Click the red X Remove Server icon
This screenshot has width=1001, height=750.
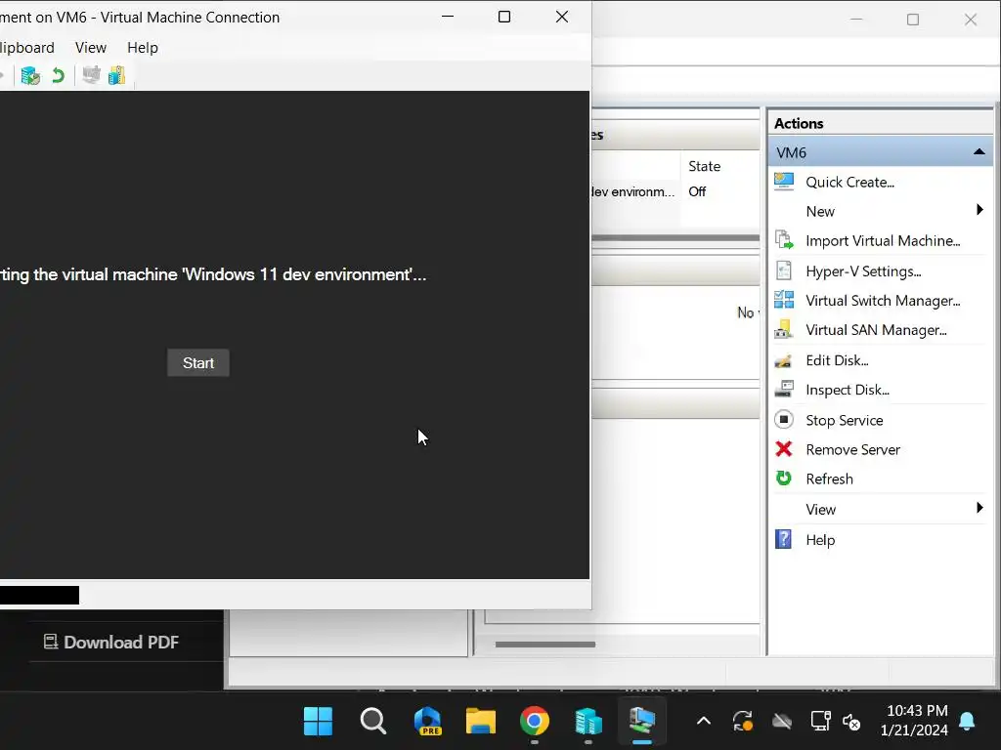click(x=784, y=449)
